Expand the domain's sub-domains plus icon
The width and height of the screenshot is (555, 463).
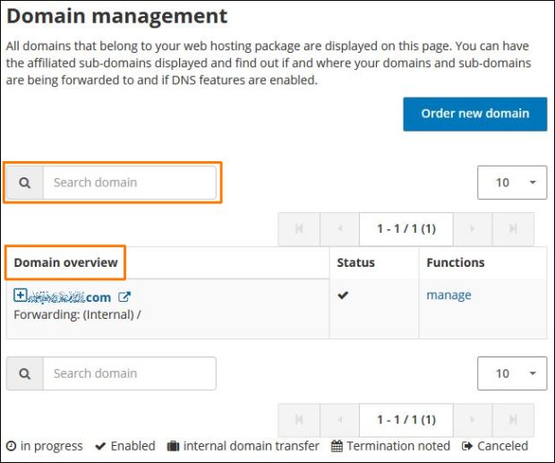tap(21, 296)
